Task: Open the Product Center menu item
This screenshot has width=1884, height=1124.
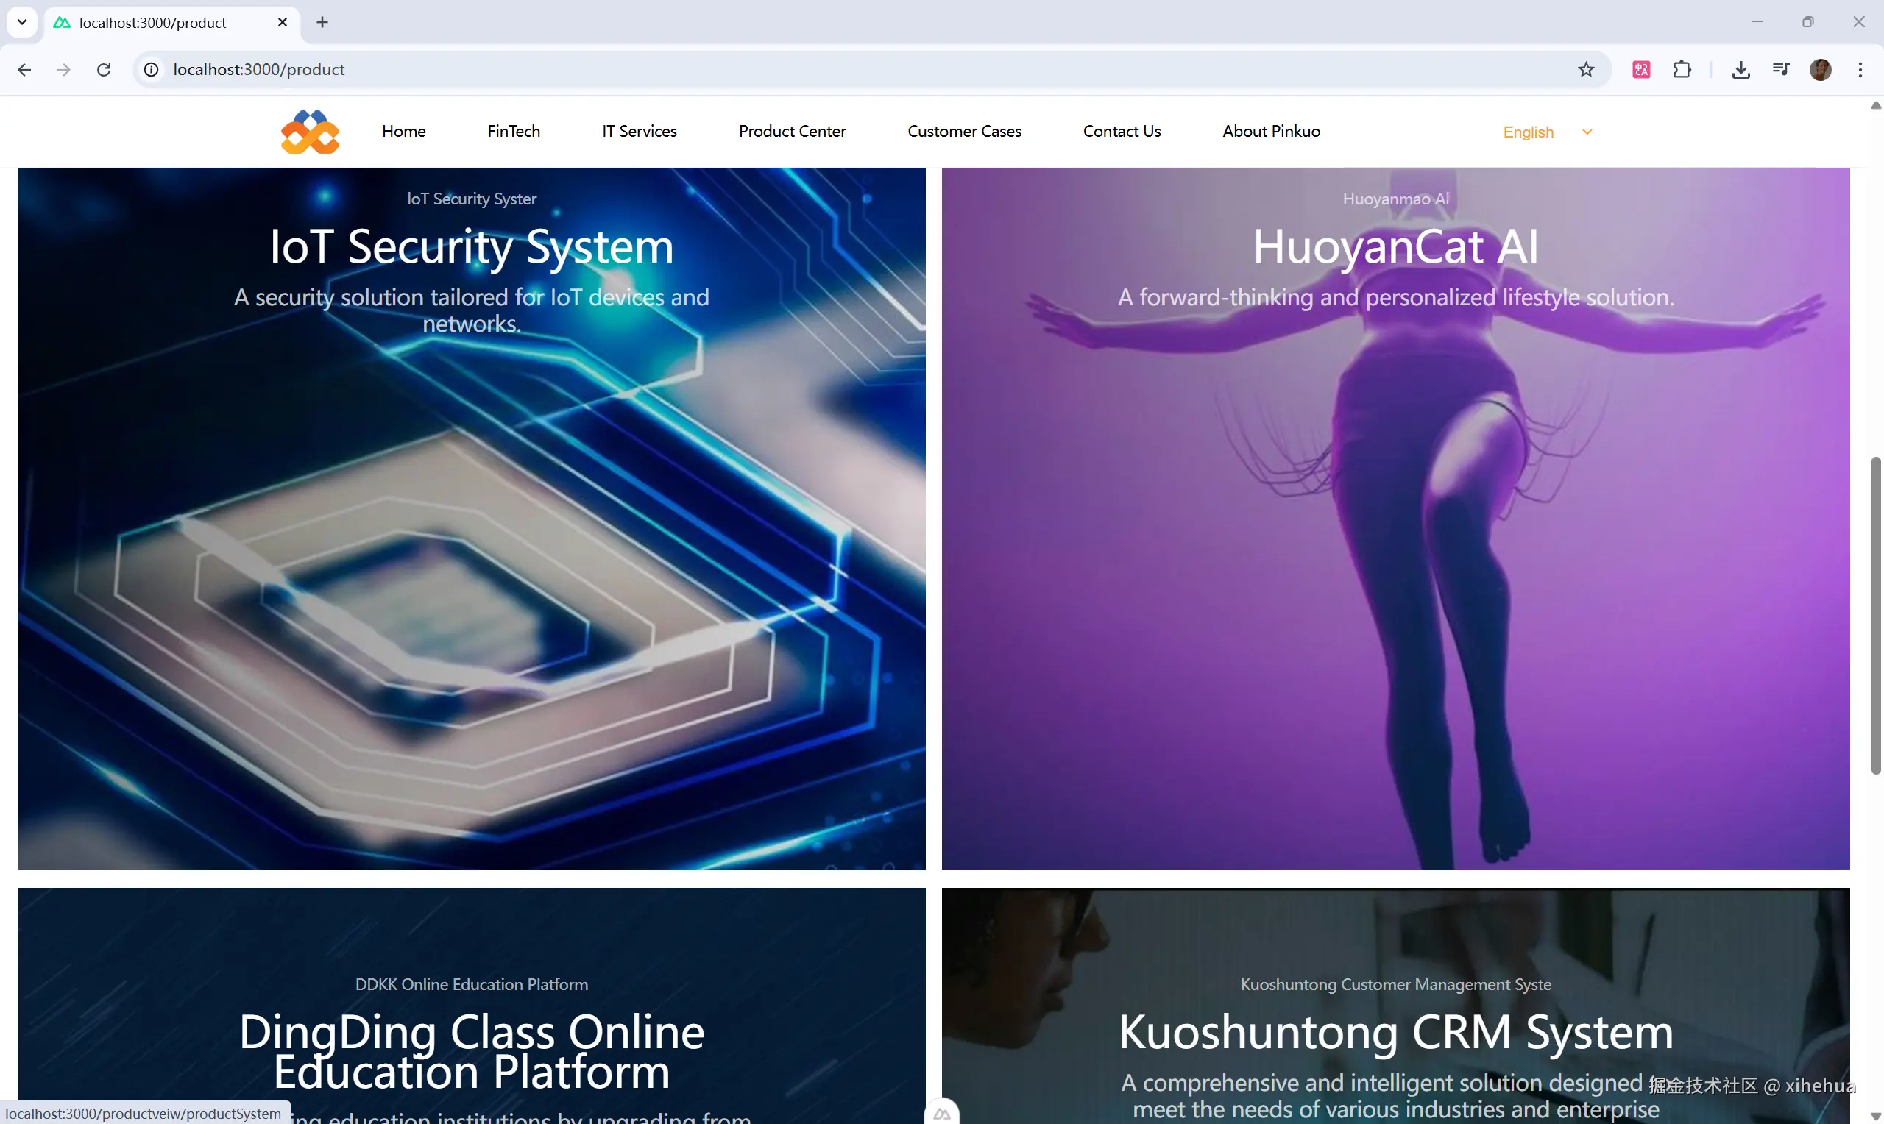Action: click(792, 131)
